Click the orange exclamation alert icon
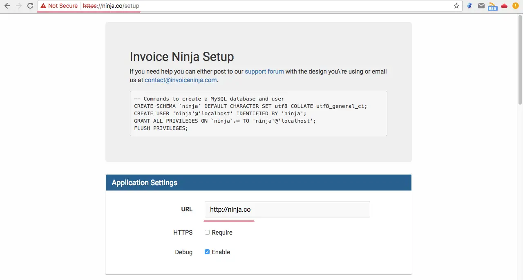Image resolution: width=523 pixels, height=280 pixels. (x=516, y=6)
